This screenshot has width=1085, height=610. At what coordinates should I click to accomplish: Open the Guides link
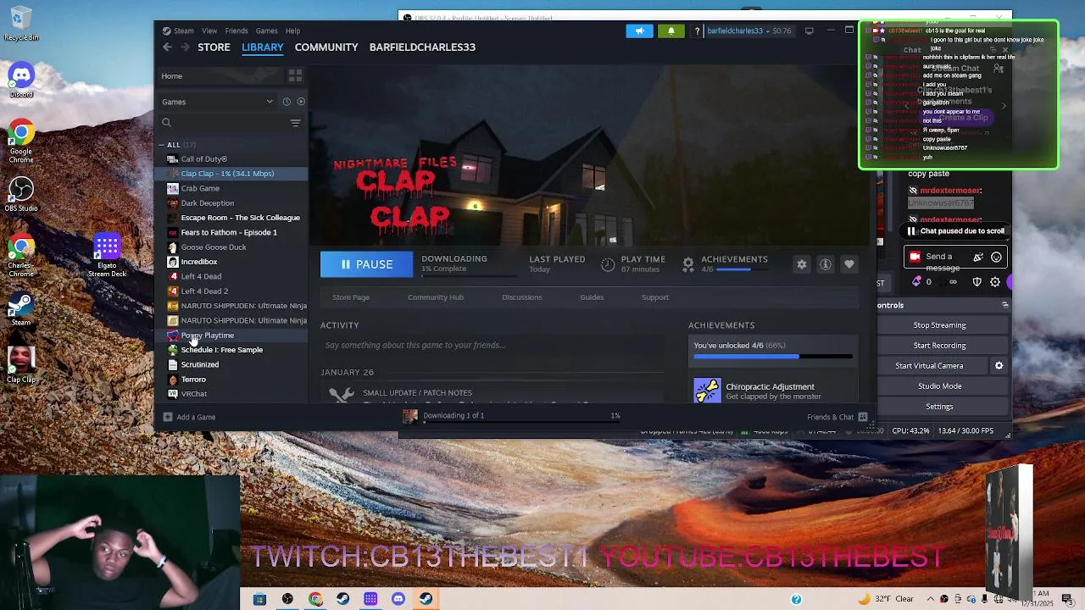coord(592,297)
